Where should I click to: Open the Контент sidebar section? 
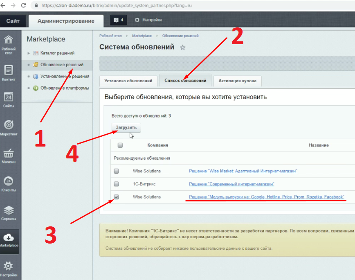(x=9, y=73)
